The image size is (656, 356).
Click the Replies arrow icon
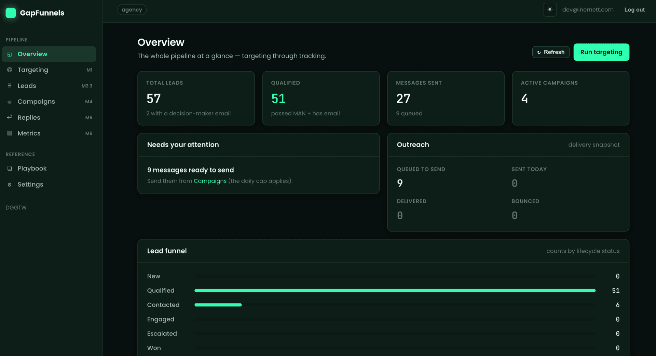(x=10, y=117)
